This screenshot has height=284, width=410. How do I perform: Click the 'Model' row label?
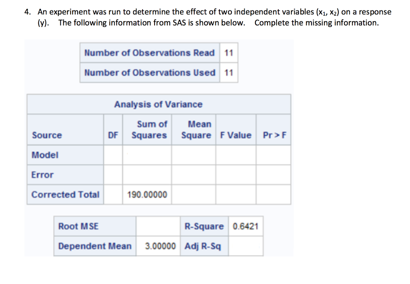[x=45, y=155]
